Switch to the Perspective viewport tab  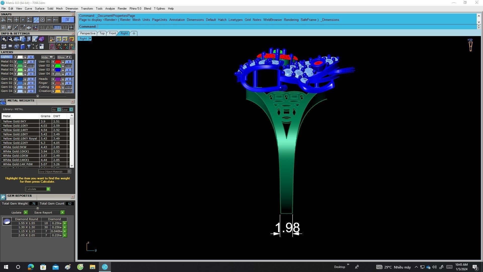[x=88, y=33]
